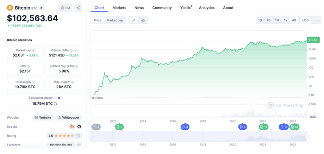The width and height of the screenshot is (324, 154).
Task: Expand Volume (24h) details arrow
Action: click(75, 50)
